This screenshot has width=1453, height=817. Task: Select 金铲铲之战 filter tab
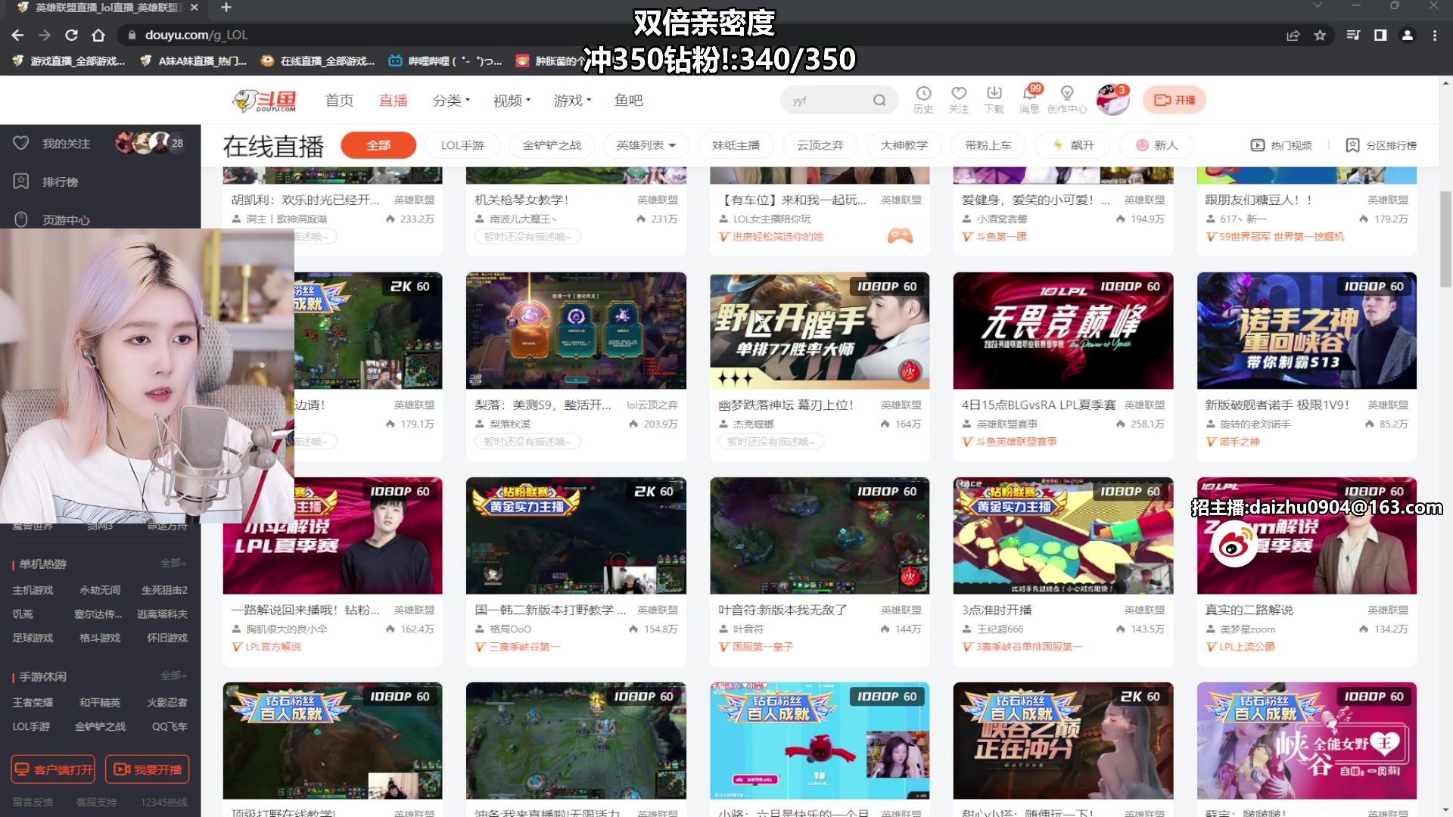point(552,145)
